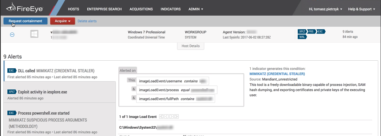This screenshot has width=381, height=136.
Task: Go to next image load event
Action: pyautogui.click(x=171, y=117)
